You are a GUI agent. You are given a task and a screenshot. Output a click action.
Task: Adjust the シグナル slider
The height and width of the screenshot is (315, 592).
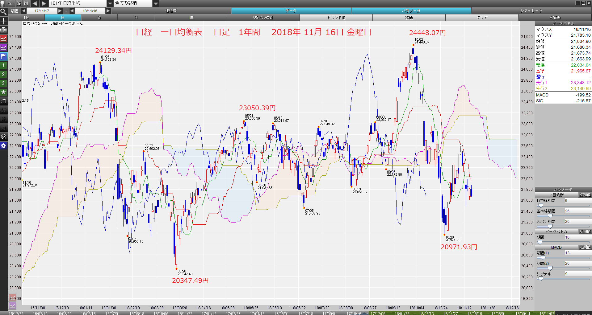pyautogui.click(x=540, y=279)
